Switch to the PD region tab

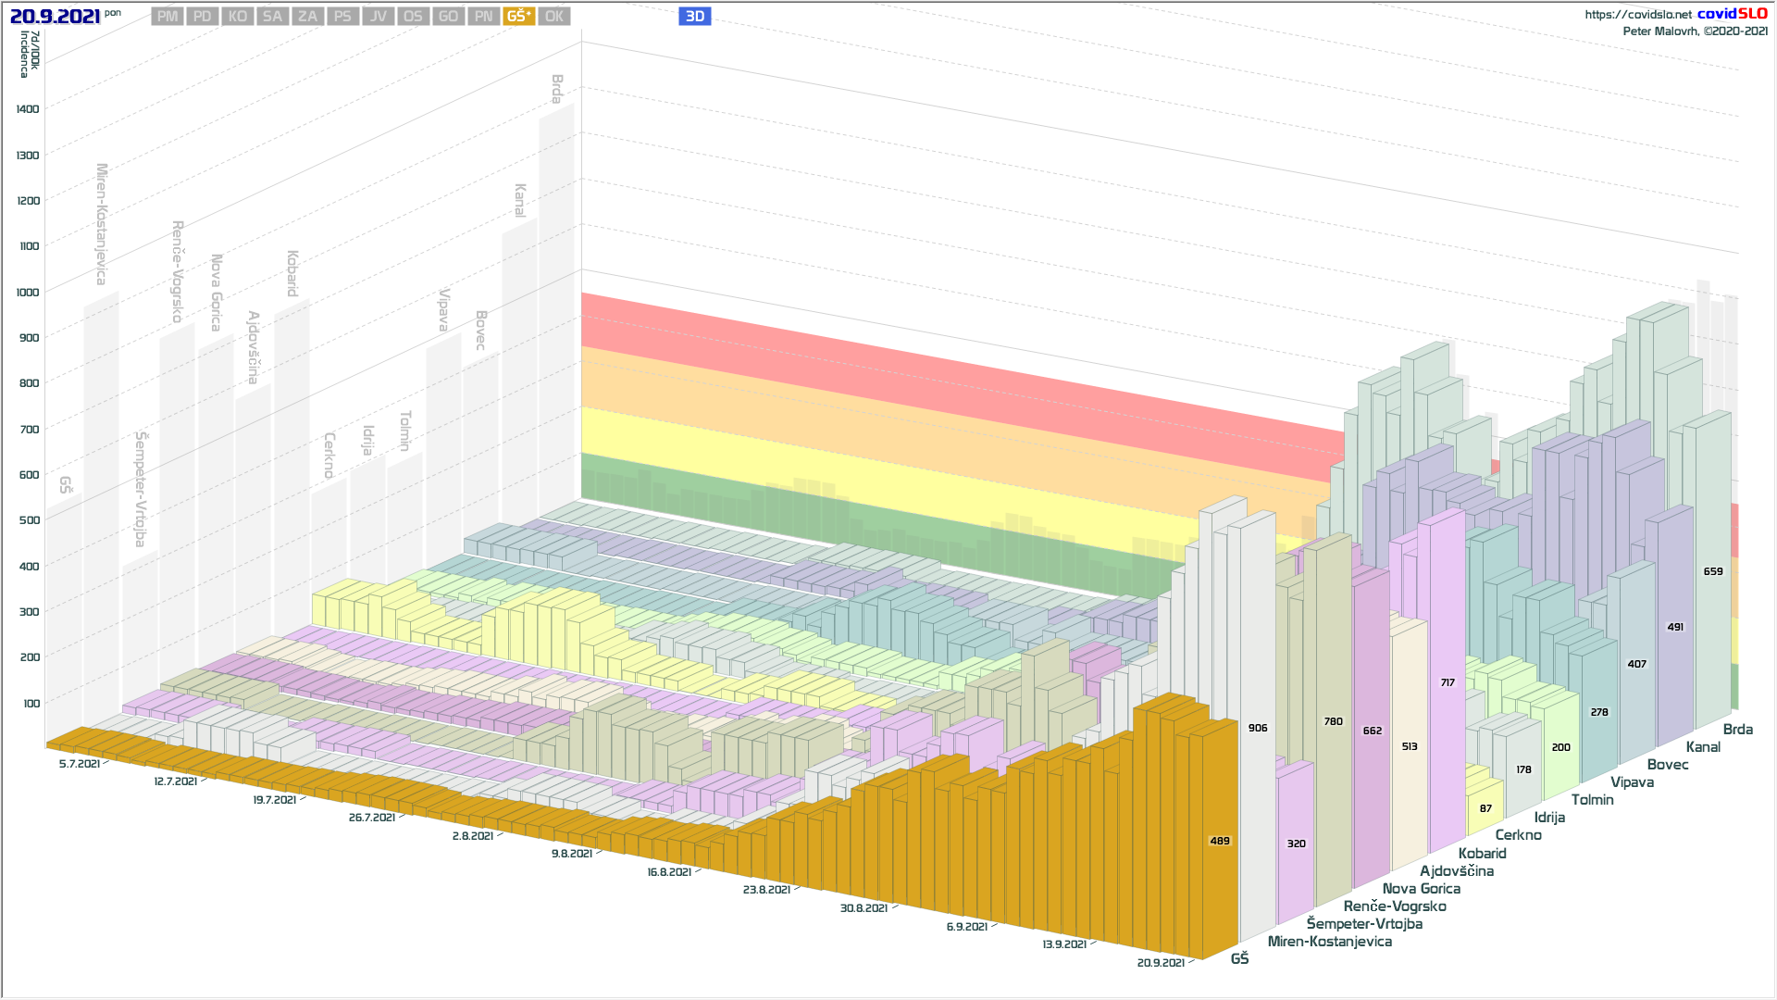(x=203, y=16)
